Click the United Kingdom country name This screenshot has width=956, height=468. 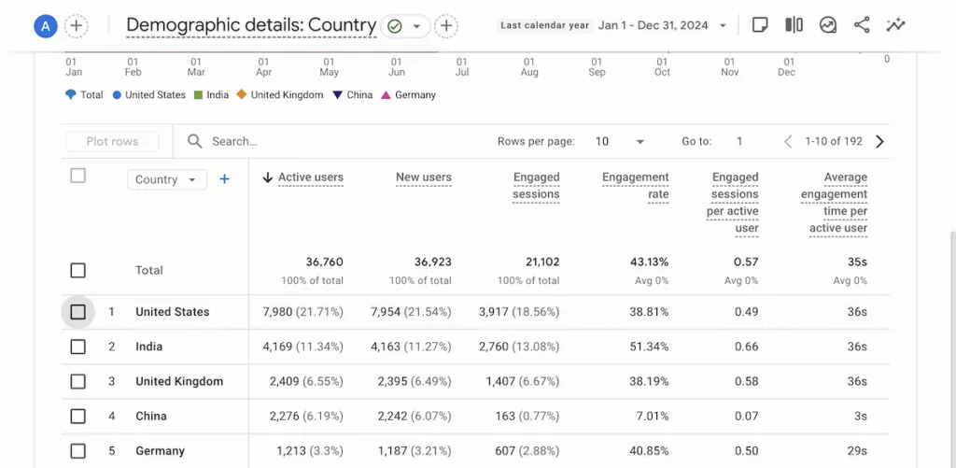tap(179, 381)
